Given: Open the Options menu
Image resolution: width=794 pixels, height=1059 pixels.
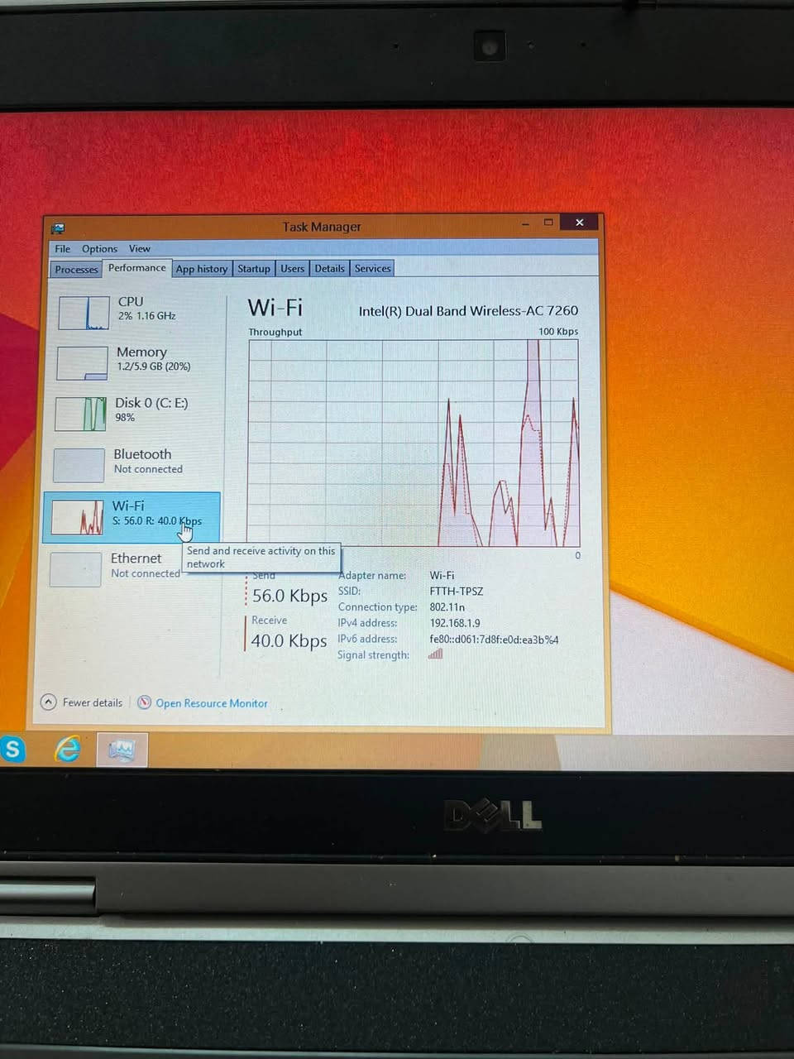Looking at the screenshot, I should pyautogui.click(x=99, y=249).
